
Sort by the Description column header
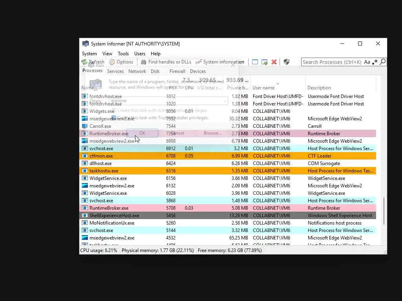(319, 87)
